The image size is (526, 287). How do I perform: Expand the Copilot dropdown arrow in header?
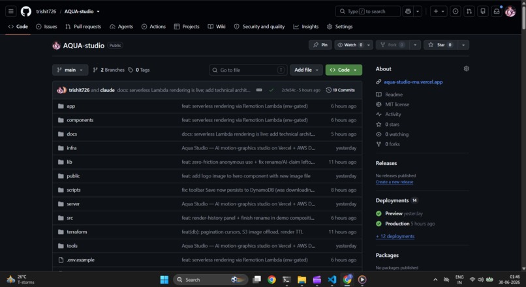[418, 11]
